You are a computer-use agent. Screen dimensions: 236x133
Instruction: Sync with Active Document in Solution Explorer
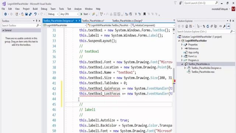(204, 26)
